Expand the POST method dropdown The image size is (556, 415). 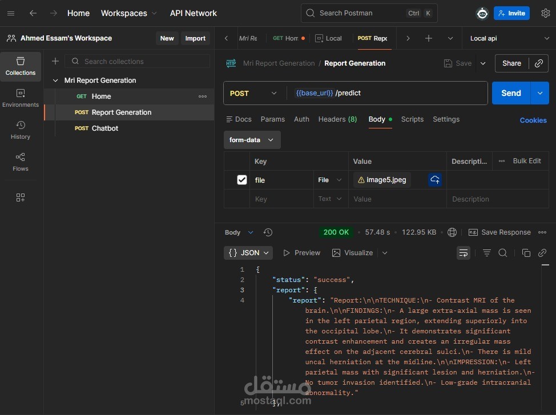253,93
